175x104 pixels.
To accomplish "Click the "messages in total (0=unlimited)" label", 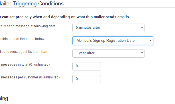I will pos(25,65).
